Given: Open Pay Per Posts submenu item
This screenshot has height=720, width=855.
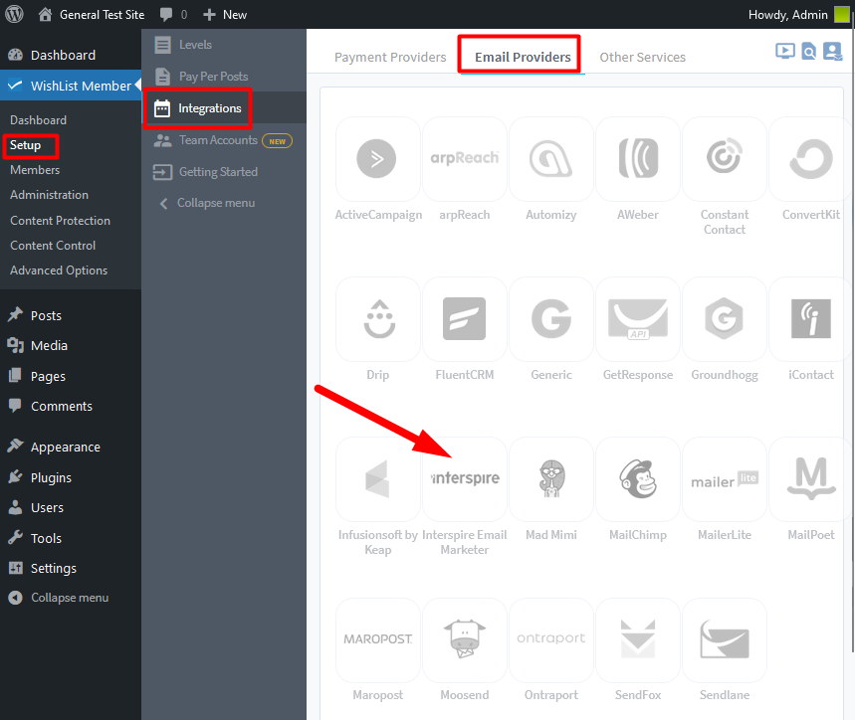Looking at the screenshot, I should (x=224, y=77).
